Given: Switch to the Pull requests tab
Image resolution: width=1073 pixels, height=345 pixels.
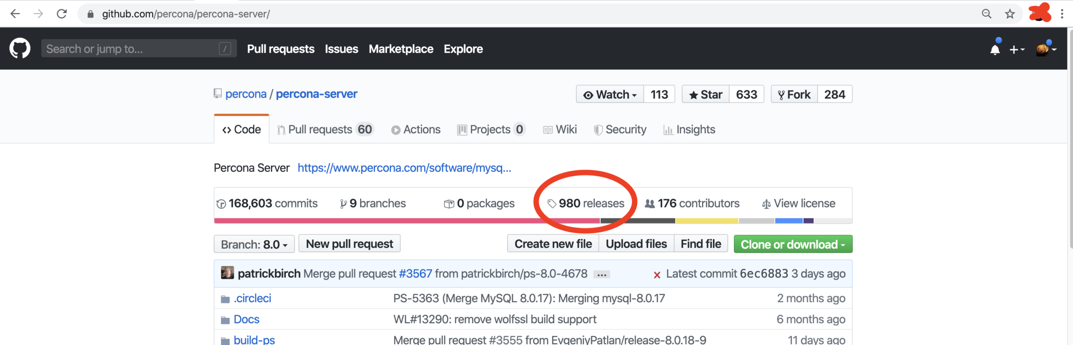Looking at the screenshot, I should pos(324,130).
